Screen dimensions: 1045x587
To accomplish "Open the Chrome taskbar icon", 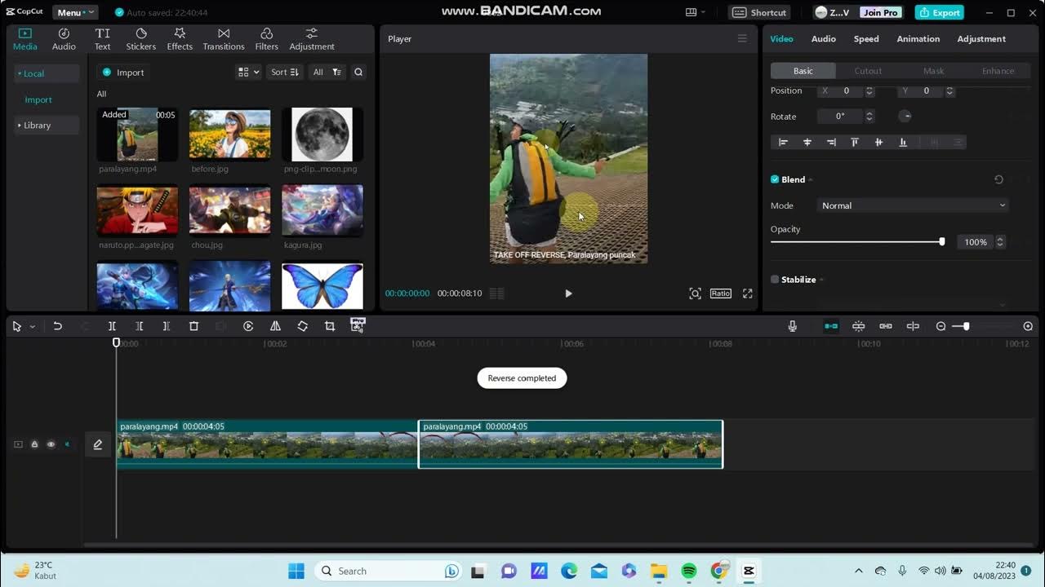I will tap(718, 571).
